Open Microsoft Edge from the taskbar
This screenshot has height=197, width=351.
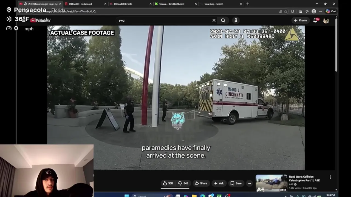click(202, 196)
